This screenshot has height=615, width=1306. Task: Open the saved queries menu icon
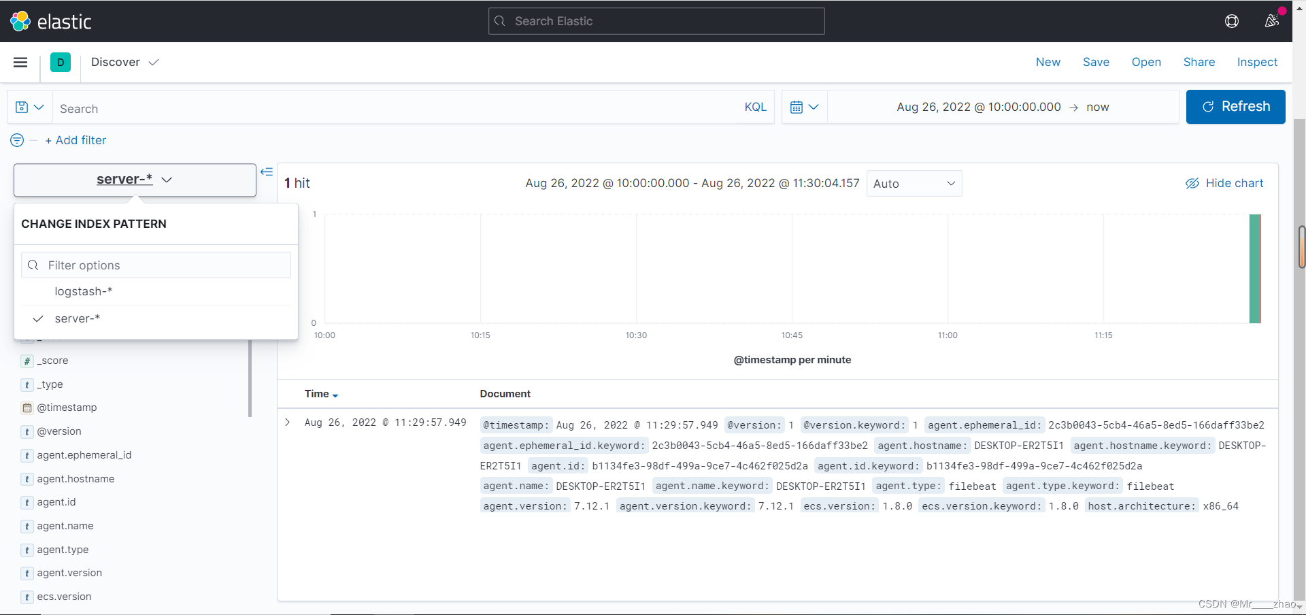click(30, 107)
